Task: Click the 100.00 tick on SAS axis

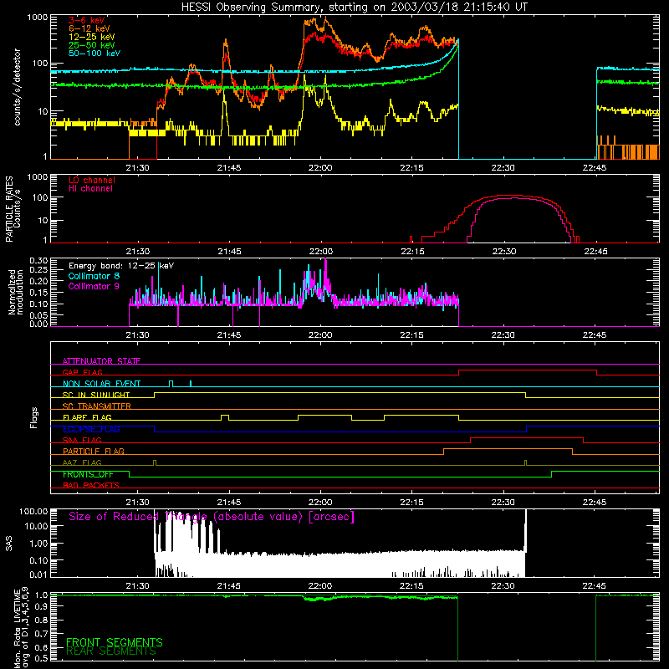Action: pyautogui.click(x=33, y=512)
